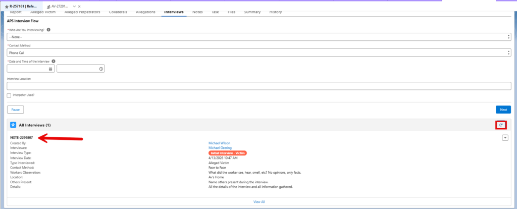
Task: Close the AV-27201 tab
Action: (79, 6)
